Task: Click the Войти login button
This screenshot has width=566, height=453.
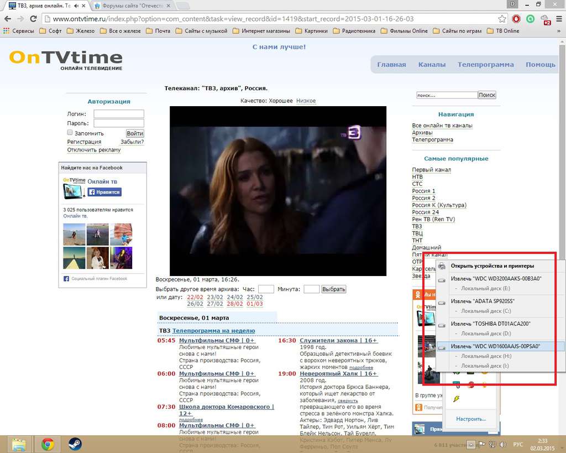Action: pos(135,133)
